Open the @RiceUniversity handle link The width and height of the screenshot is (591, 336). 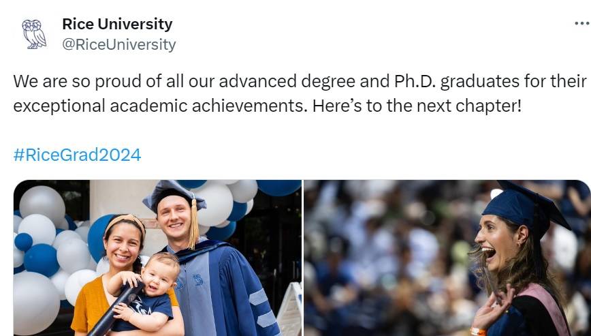click(119, 44)
